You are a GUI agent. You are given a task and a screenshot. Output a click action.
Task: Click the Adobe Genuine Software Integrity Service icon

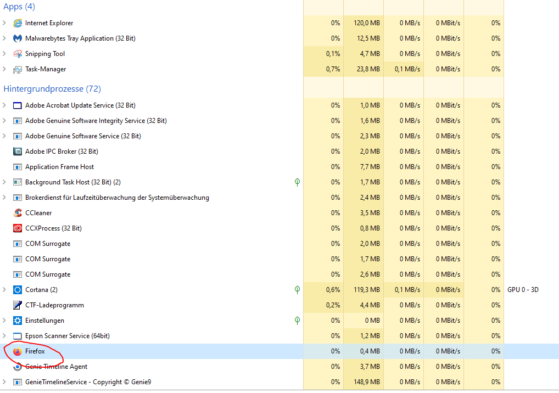click(18, 121)
